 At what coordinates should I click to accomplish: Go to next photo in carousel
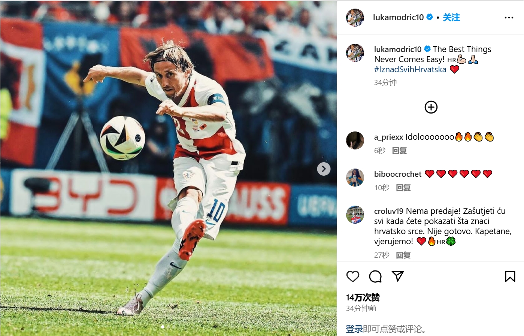tap(324, 169)
